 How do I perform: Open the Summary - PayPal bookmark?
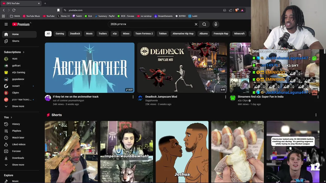click(x=105, y=16)
